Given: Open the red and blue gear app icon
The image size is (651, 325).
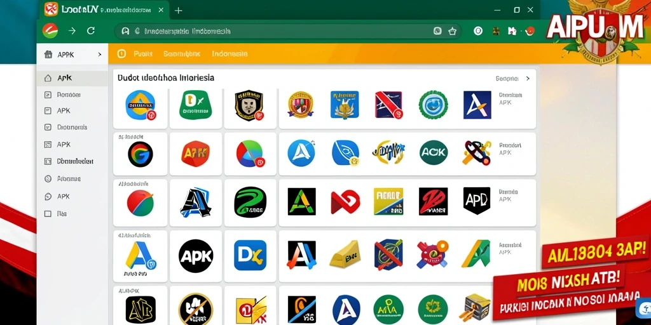Looking at the screenshot, I should 432,254.
